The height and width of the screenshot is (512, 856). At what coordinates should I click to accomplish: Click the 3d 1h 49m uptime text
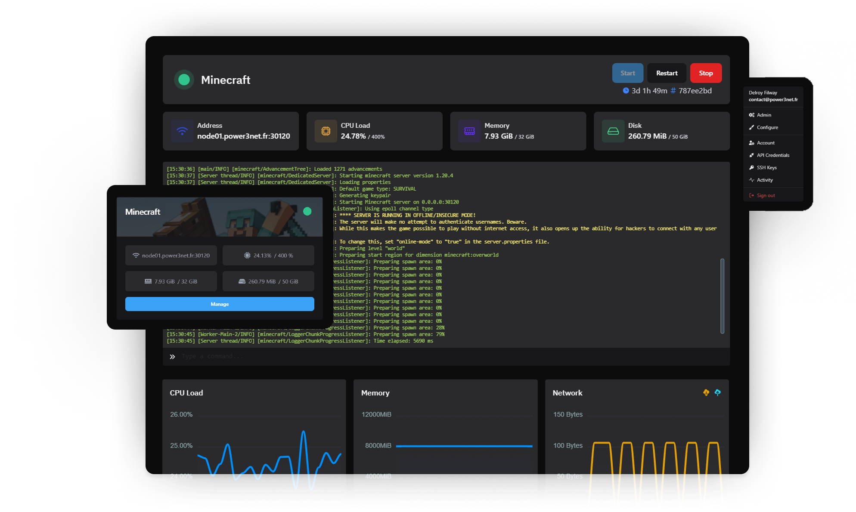click(x=649, y=91)
